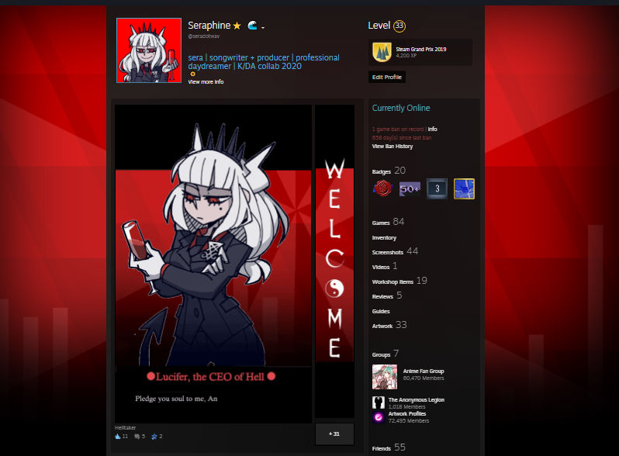Click the level 33 badge circle
619x456 pixels.
[x=399, y=26]
